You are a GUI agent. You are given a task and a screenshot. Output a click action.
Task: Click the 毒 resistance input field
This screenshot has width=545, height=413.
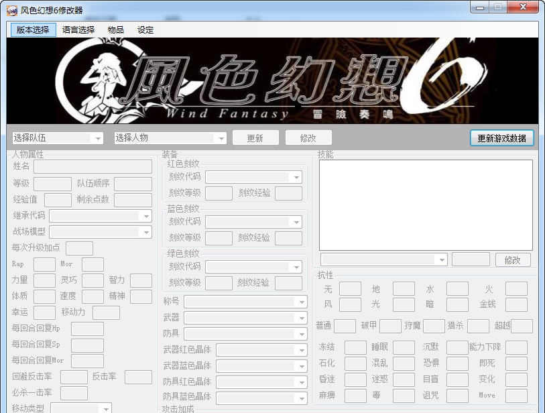click(404, 396)
